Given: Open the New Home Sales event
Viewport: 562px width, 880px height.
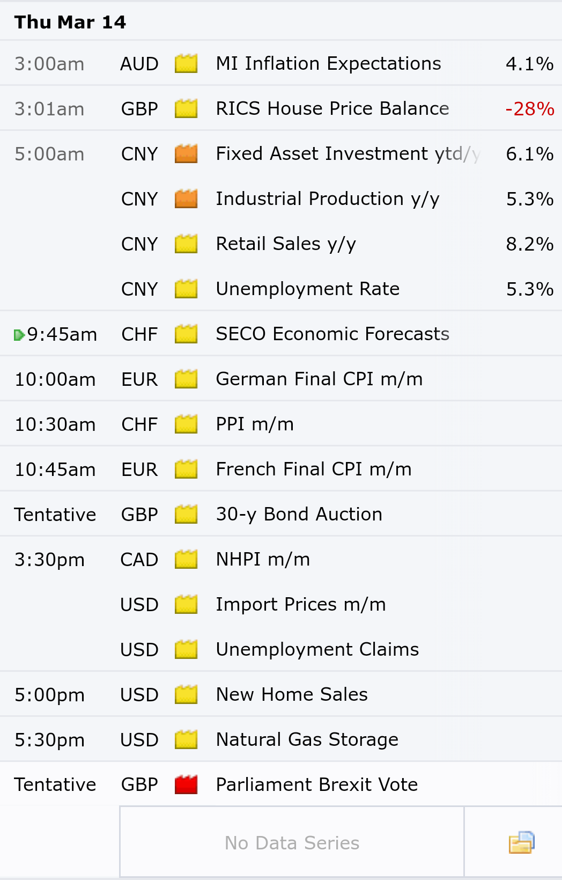Looking at the screenshot, I should (292, 694).
